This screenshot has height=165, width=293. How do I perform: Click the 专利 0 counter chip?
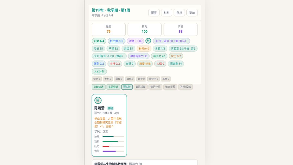(108, 79)
